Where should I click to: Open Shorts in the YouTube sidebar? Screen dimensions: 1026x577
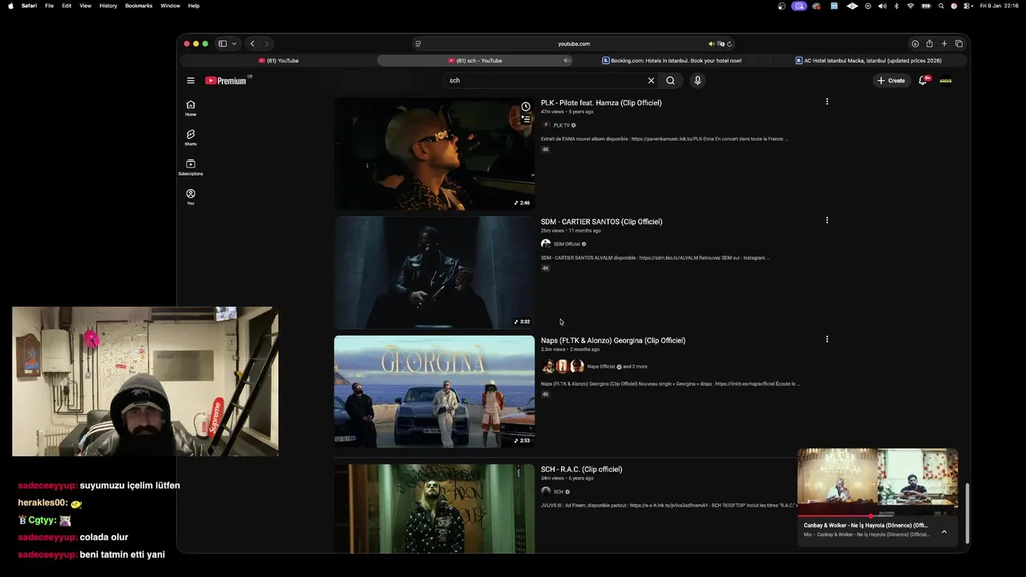[191, 137]
